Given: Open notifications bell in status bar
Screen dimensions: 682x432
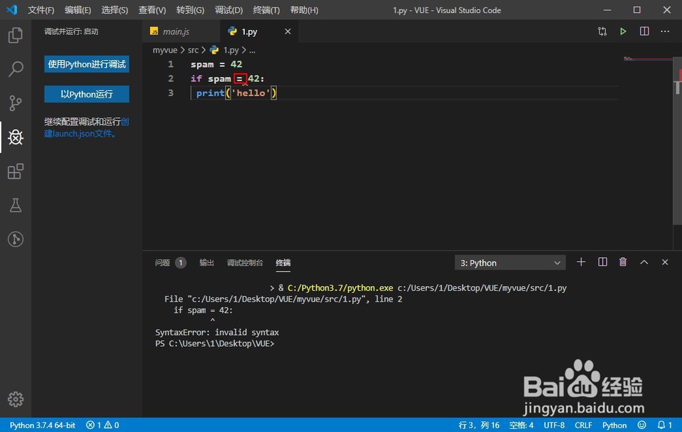Looking at the screenshot, I should pyautogui.click(x=664, y=424).
